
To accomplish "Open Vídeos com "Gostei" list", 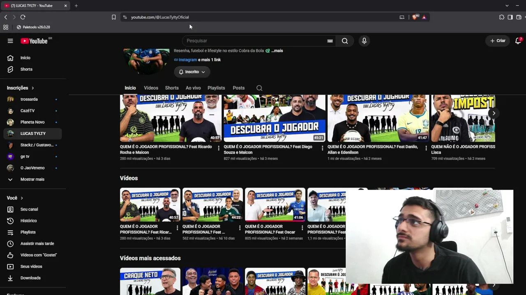I will (x=33, y=255).
